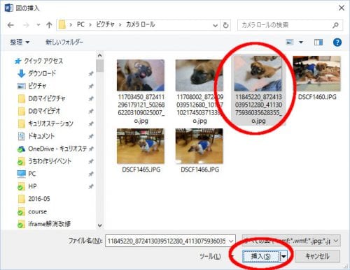This screenshot has width=350, height=270.
Task: Toggle the preview pane icon
Action: [318, 42]
